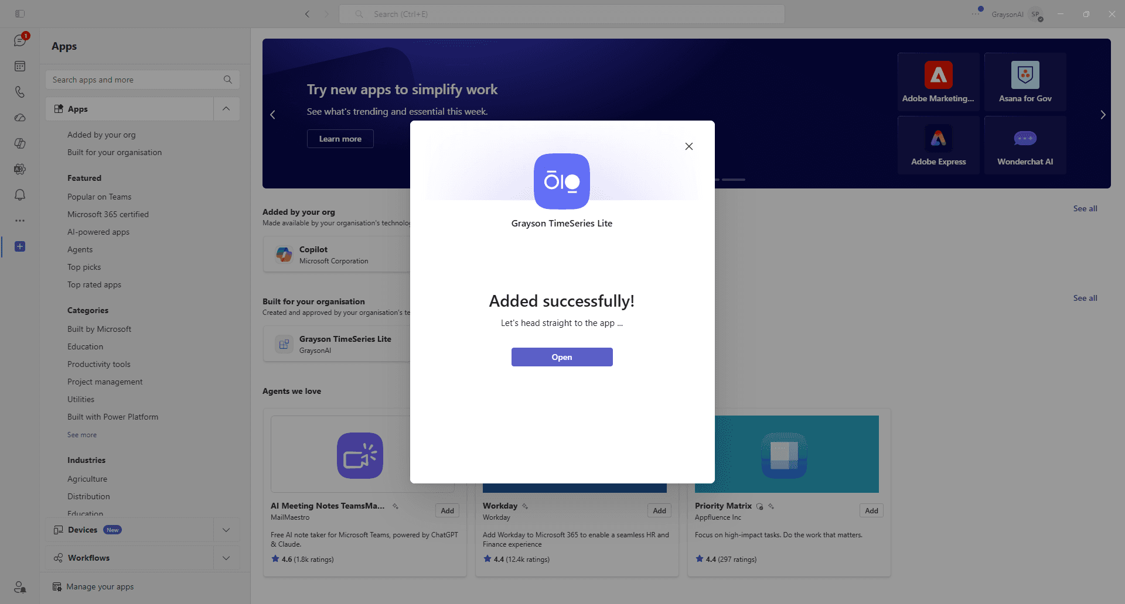The image size is (1125, 604).
Task: Open Built with Power Platform category
Action: pos(112,417)
